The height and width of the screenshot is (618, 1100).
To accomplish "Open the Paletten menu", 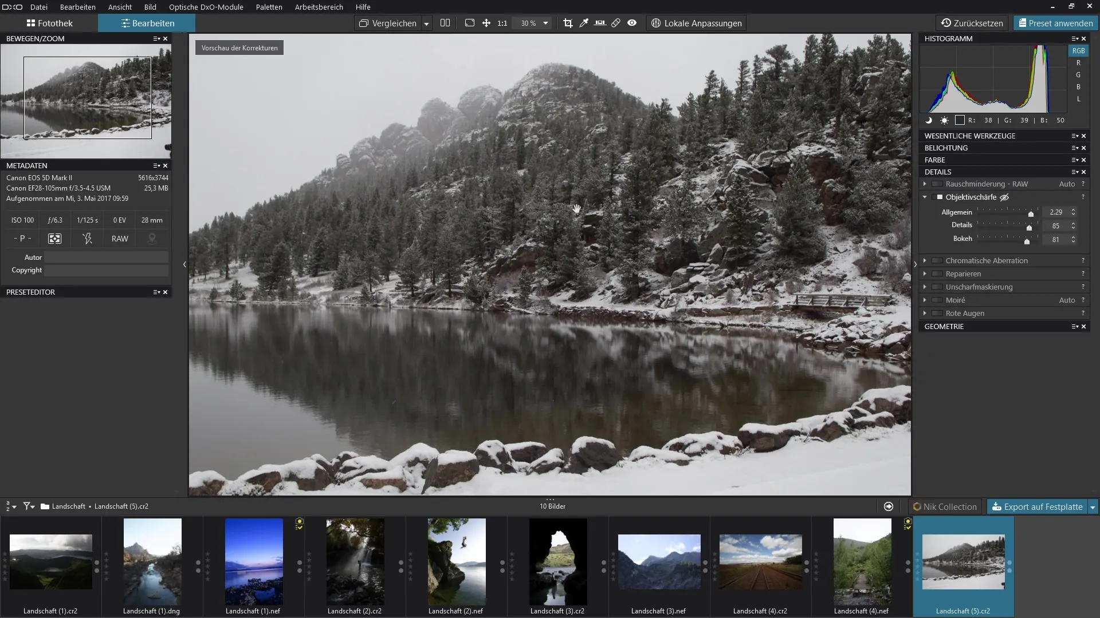I will (269, 7).
